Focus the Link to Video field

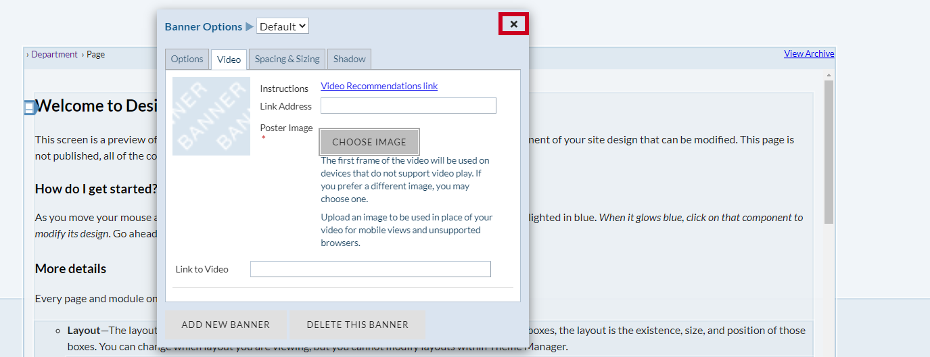[371, 269]
